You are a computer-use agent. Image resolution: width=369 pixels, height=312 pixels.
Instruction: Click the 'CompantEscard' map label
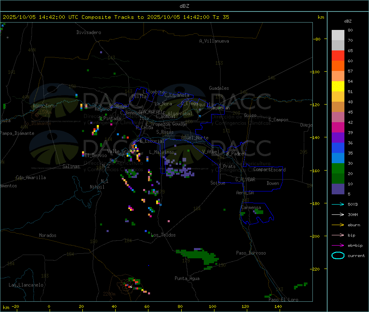click(x=269, y=169)
